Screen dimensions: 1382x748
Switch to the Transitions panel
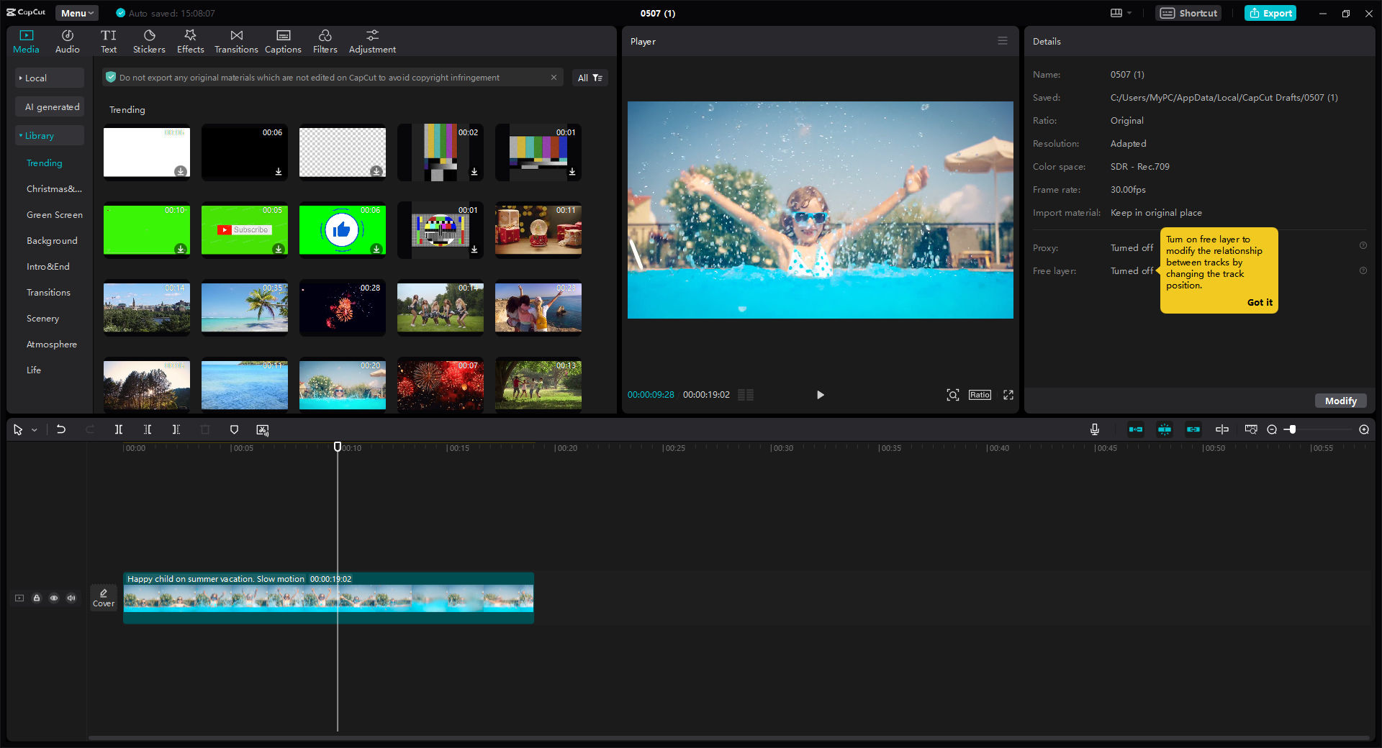236,40
